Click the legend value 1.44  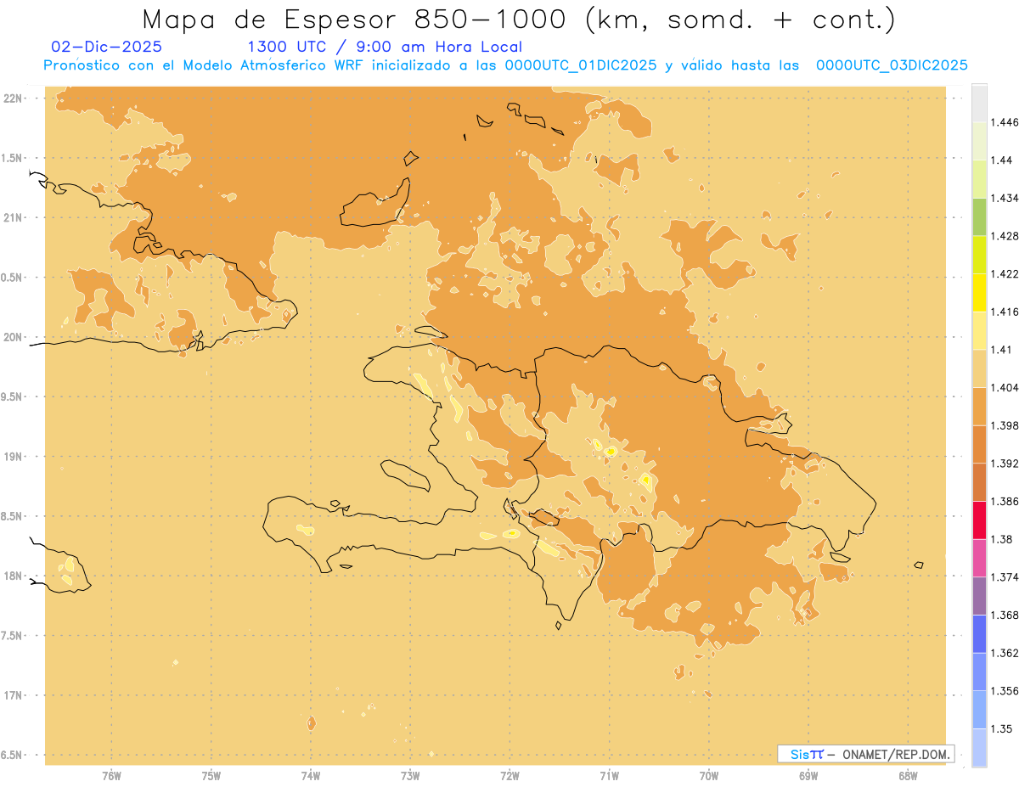(x=1003, y=160)
